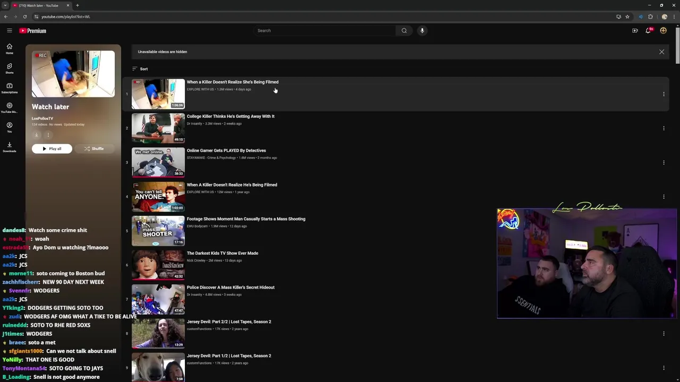Open options for Online Gamer video
680x382 pixels.
click(664, 162)
